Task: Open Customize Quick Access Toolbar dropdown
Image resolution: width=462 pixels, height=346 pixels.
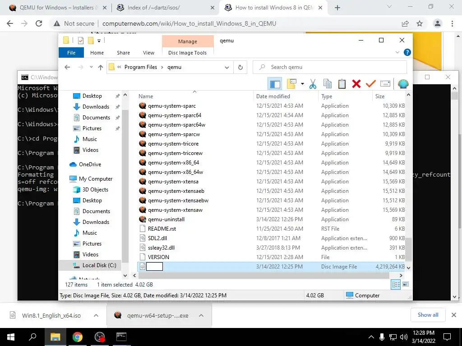Action: pyautogui.click(x=99, y=41)
